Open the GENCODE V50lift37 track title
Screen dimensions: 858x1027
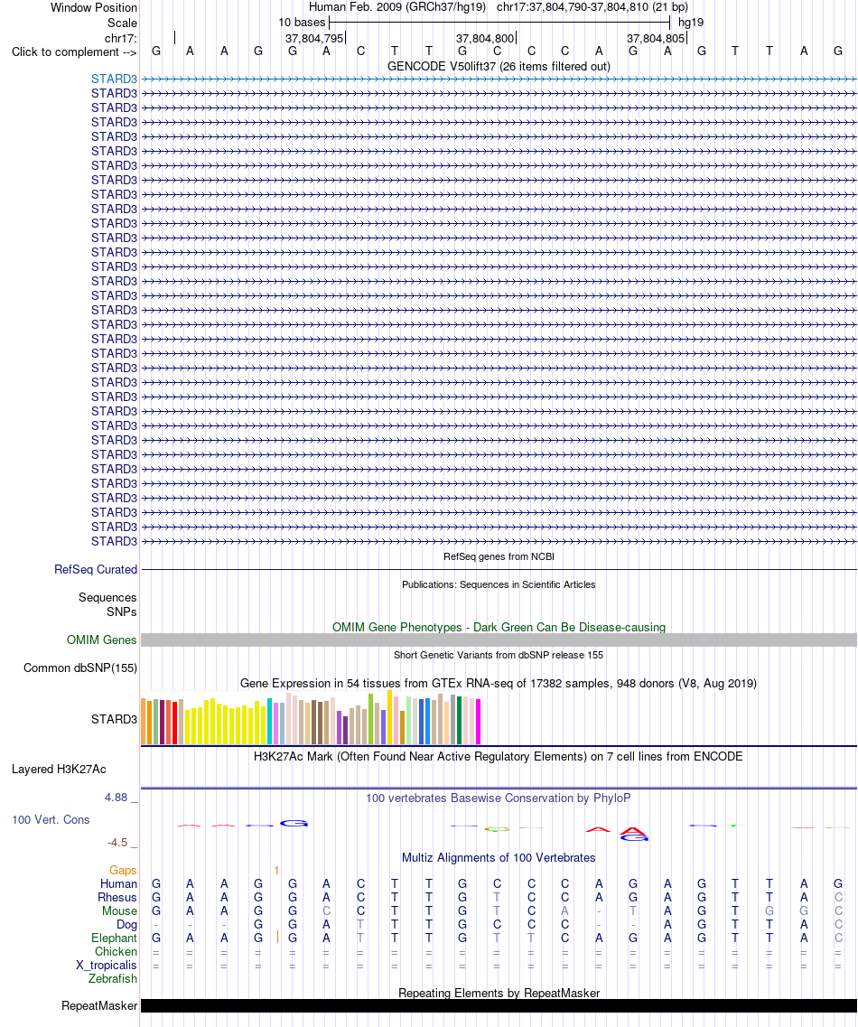point(499,66)
